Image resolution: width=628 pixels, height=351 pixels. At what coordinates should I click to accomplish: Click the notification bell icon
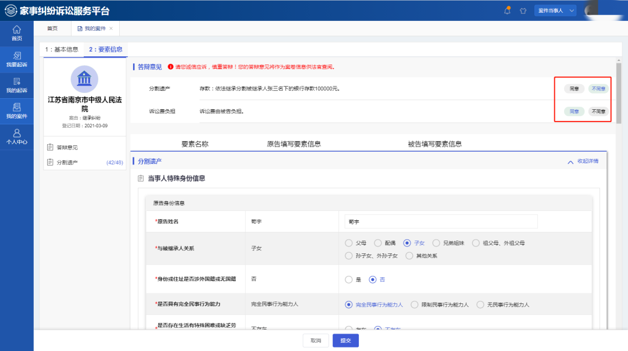(507, 10)
